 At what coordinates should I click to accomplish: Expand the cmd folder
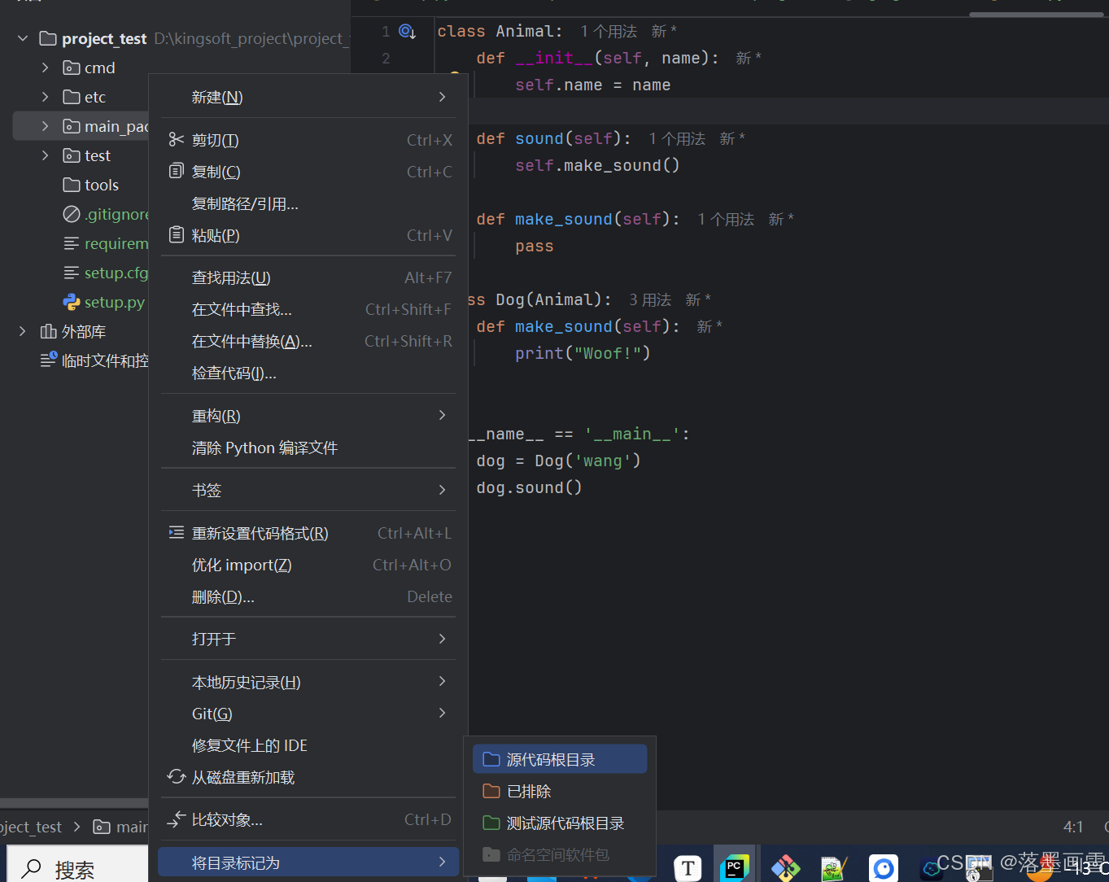[x=46, y=68]
